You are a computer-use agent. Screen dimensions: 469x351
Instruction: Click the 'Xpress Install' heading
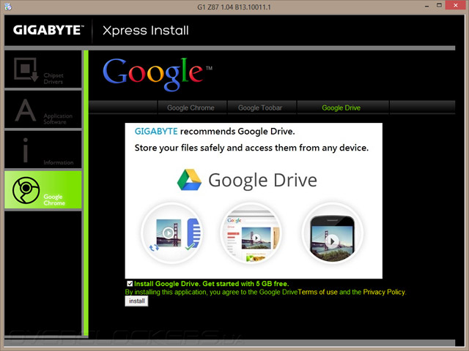[x=146, y=31]
